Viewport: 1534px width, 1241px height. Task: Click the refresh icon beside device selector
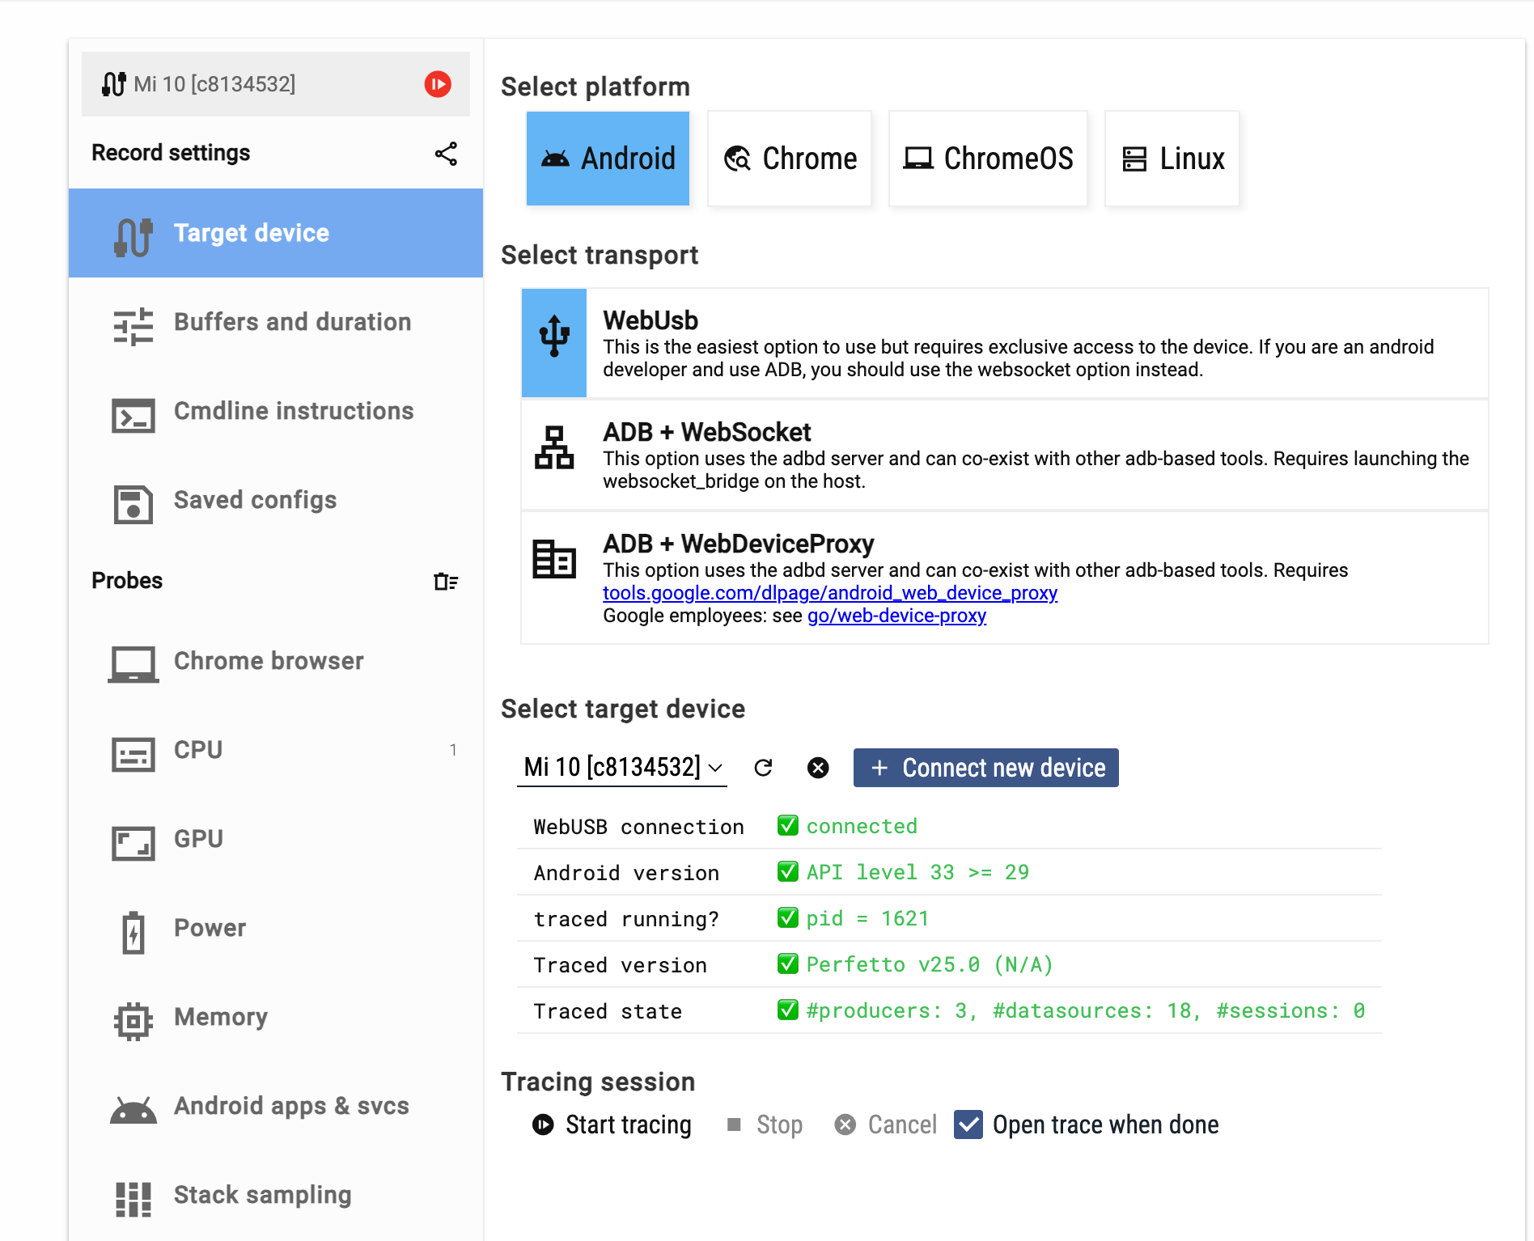pyautogui.click(x=763, y=768)
